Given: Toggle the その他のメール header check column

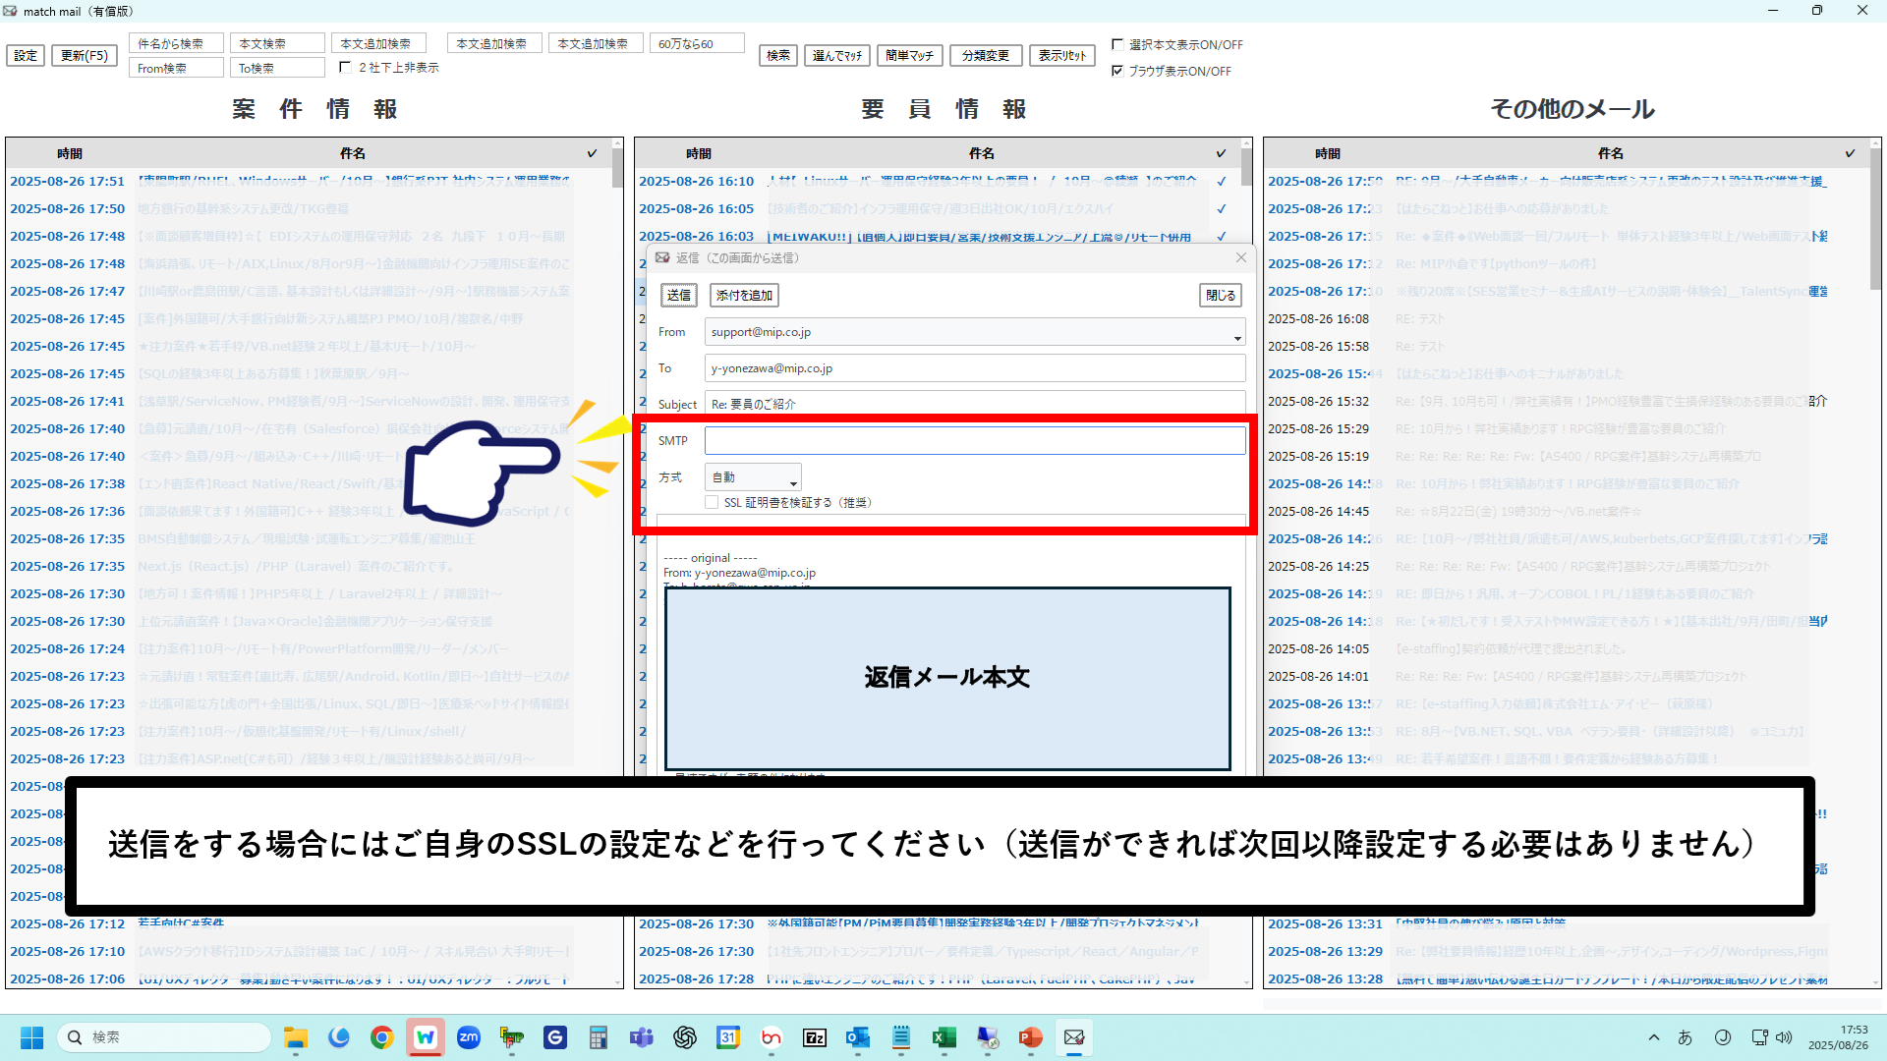Looking at the screenshot, I should pyautogui.click(x=1850, y=153).
